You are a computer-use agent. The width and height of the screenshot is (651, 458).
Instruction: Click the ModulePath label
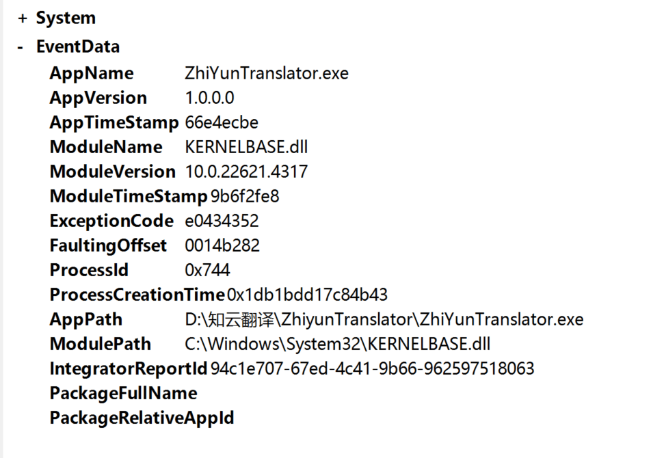101,344
